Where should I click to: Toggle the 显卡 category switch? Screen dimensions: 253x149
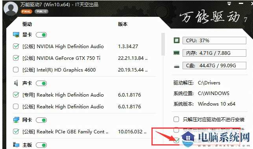point(41,35)
